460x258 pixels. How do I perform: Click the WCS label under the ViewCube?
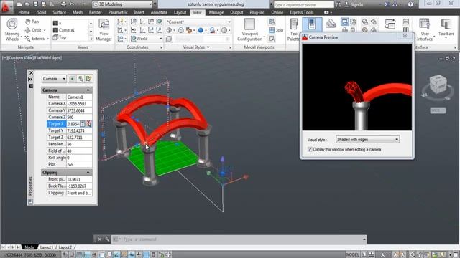coord(438,110)
